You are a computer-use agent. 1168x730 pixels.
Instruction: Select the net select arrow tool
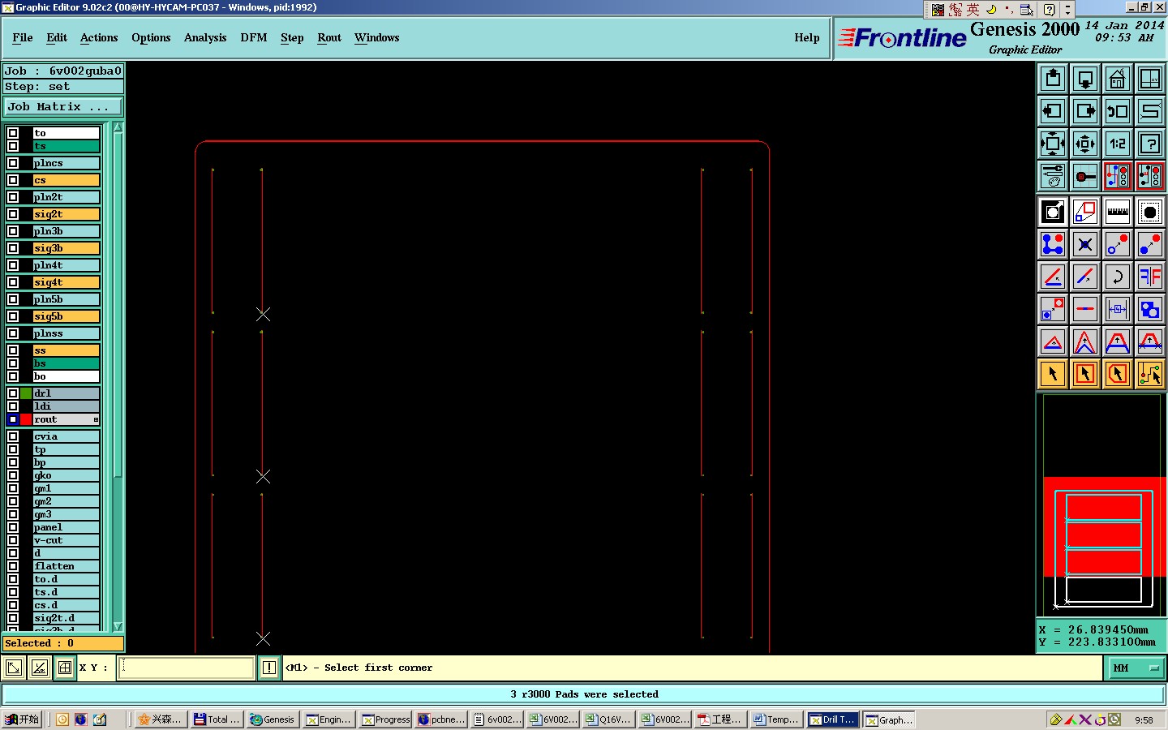point(1150,374)
